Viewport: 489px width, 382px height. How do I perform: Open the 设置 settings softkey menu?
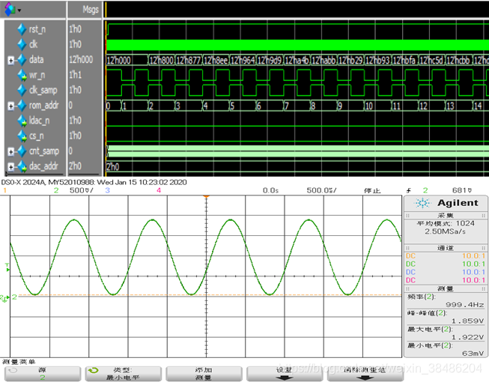284,374
